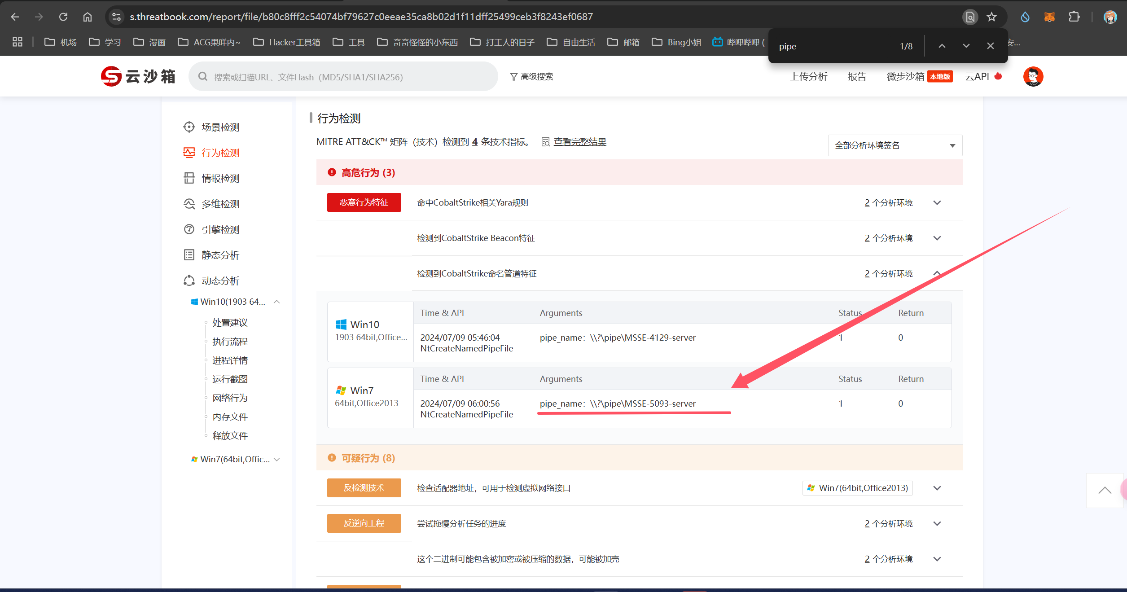Jump to next find-bar match
Screen dimensions: 1127x592
pos(966,46)
